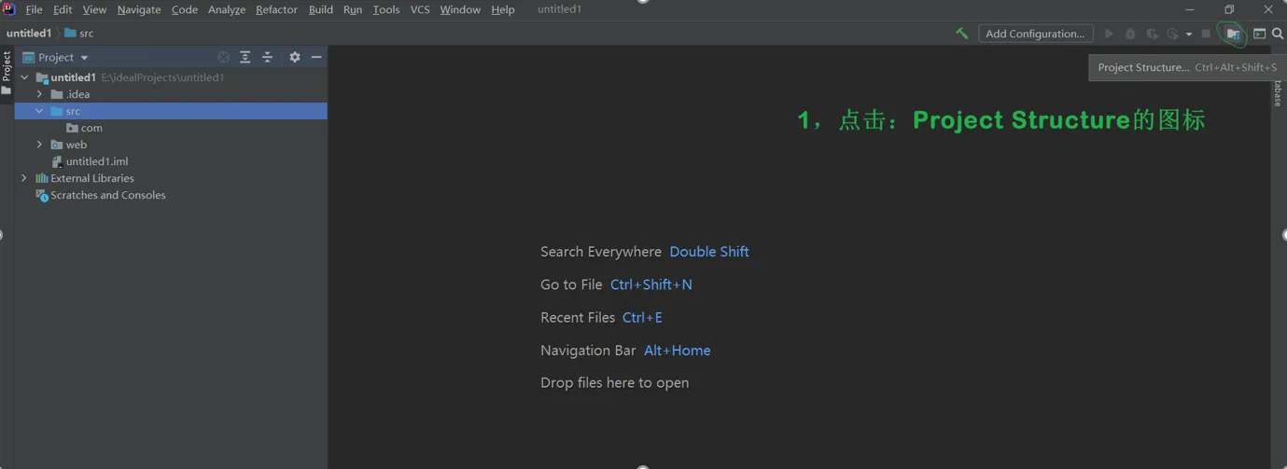Click the src folder icon in the navigation bar
1287x469 pixels.
[x=70, y=33]
